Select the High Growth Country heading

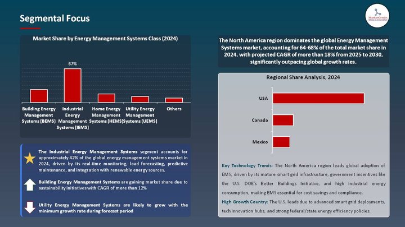[245, 201]
